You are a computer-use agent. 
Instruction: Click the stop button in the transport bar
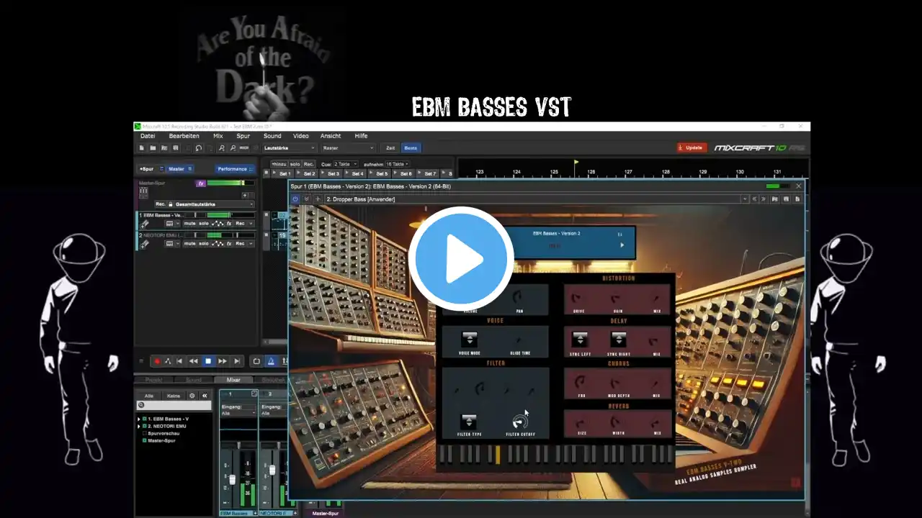[208, 361]
